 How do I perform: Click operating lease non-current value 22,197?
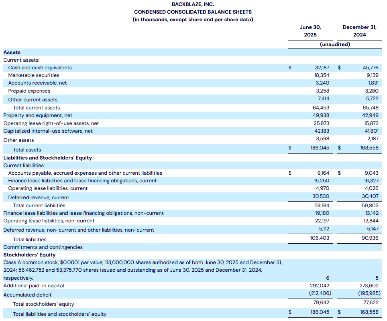322,221
